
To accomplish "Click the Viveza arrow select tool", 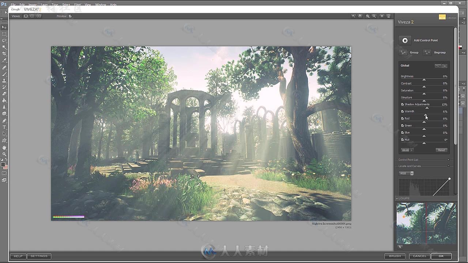I will (x=354, y=16).
